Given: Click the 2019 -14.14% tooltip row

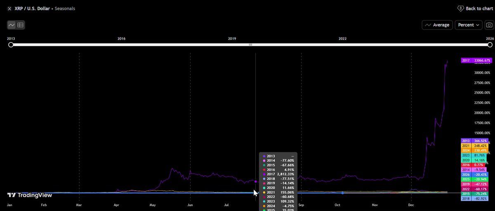Looking at the screenshot, I should click(x=278, y=183).
